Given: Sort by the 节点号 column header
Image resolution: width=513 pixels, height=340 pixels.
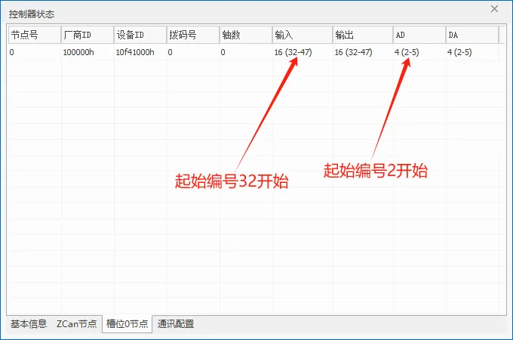Looking at the screenshot, I should pos(35,35).
